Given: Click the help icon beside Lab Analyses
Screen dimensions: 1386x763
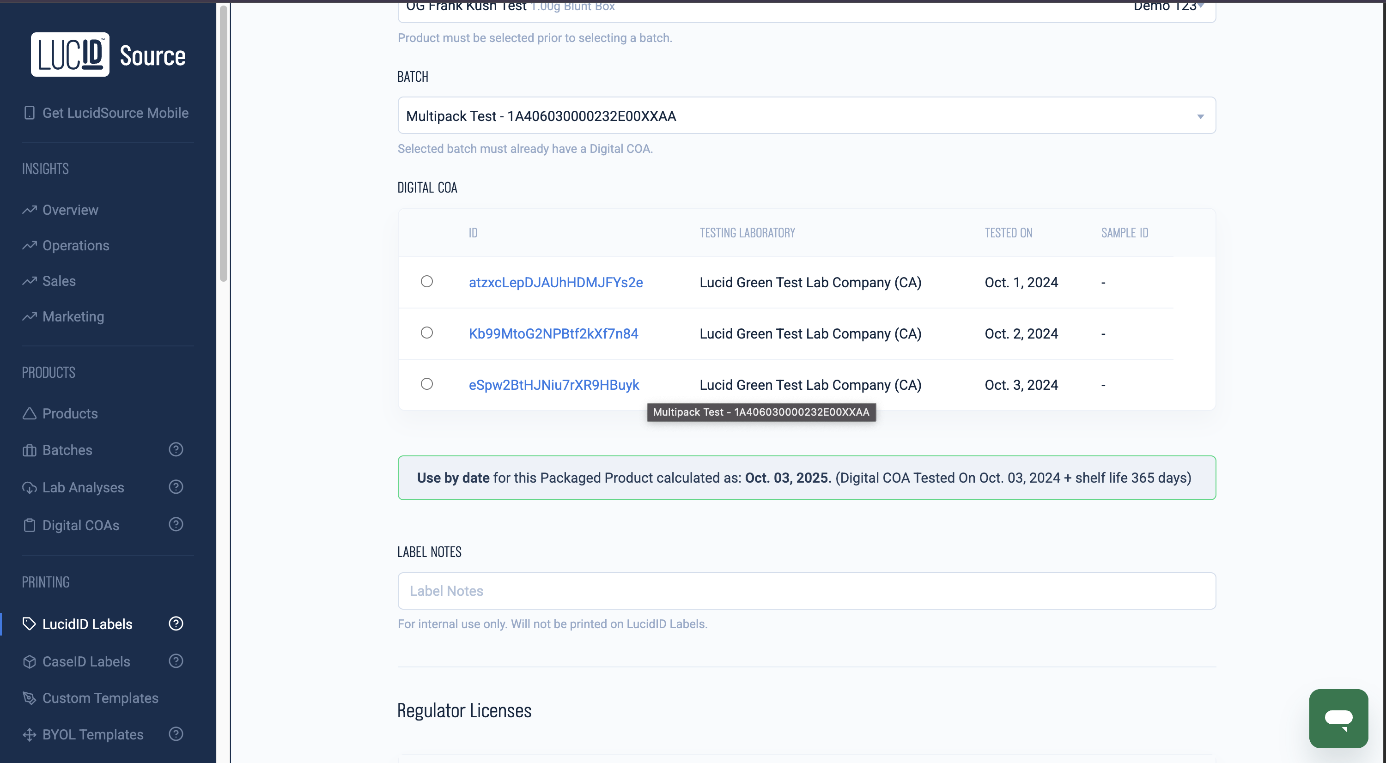Looking at the screenshot, I should click(x=176, y=487).
